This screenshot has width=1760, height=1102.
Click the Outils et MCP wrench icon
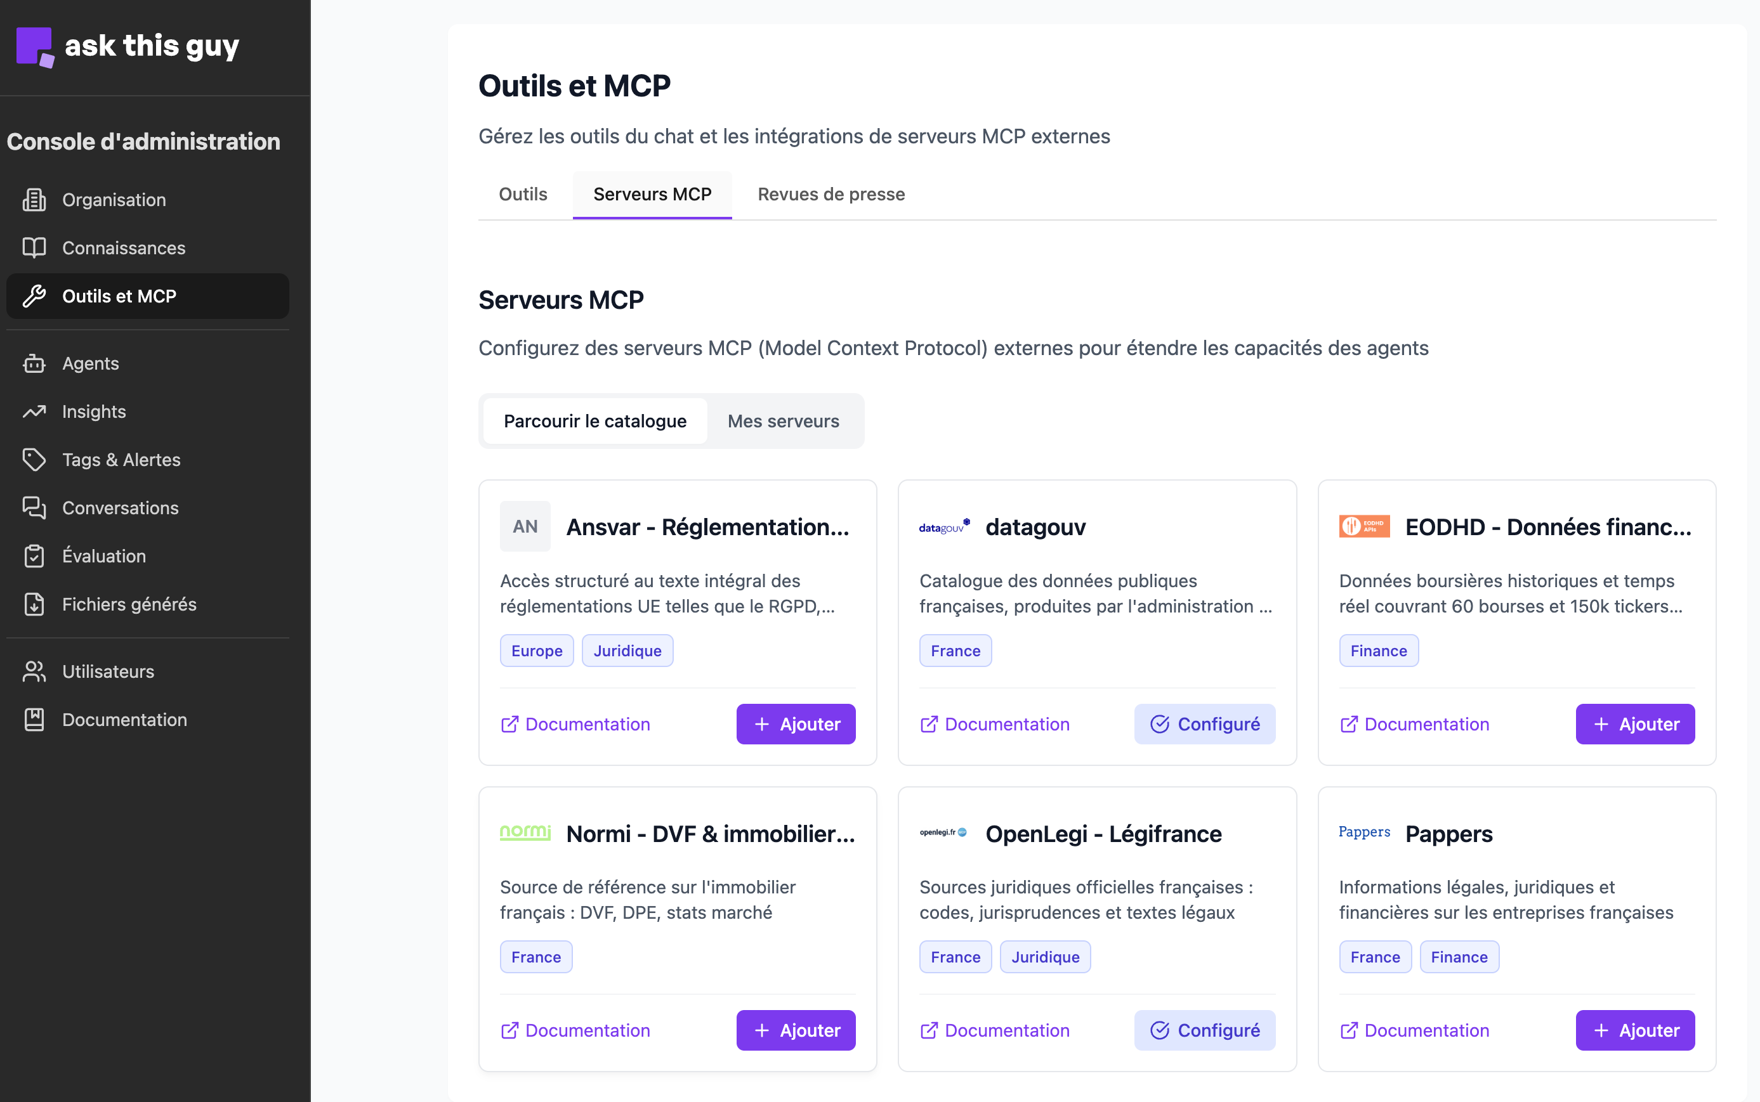point(34,296)
